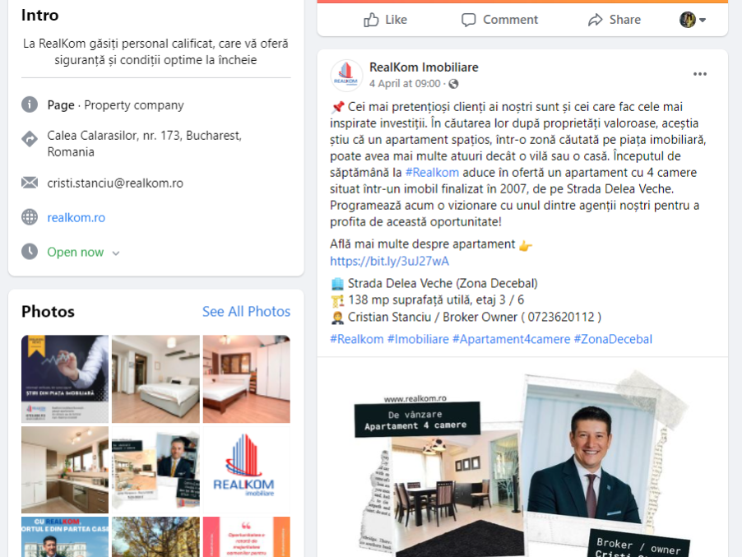The width and height of the screenshot is (742, 557).
Task: Click the Comment speech bubble icon
Action: coord(469,20)
